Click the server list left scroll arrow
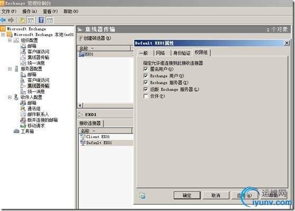The height and width of the screenshot is (211, 295). coord(80,105)
